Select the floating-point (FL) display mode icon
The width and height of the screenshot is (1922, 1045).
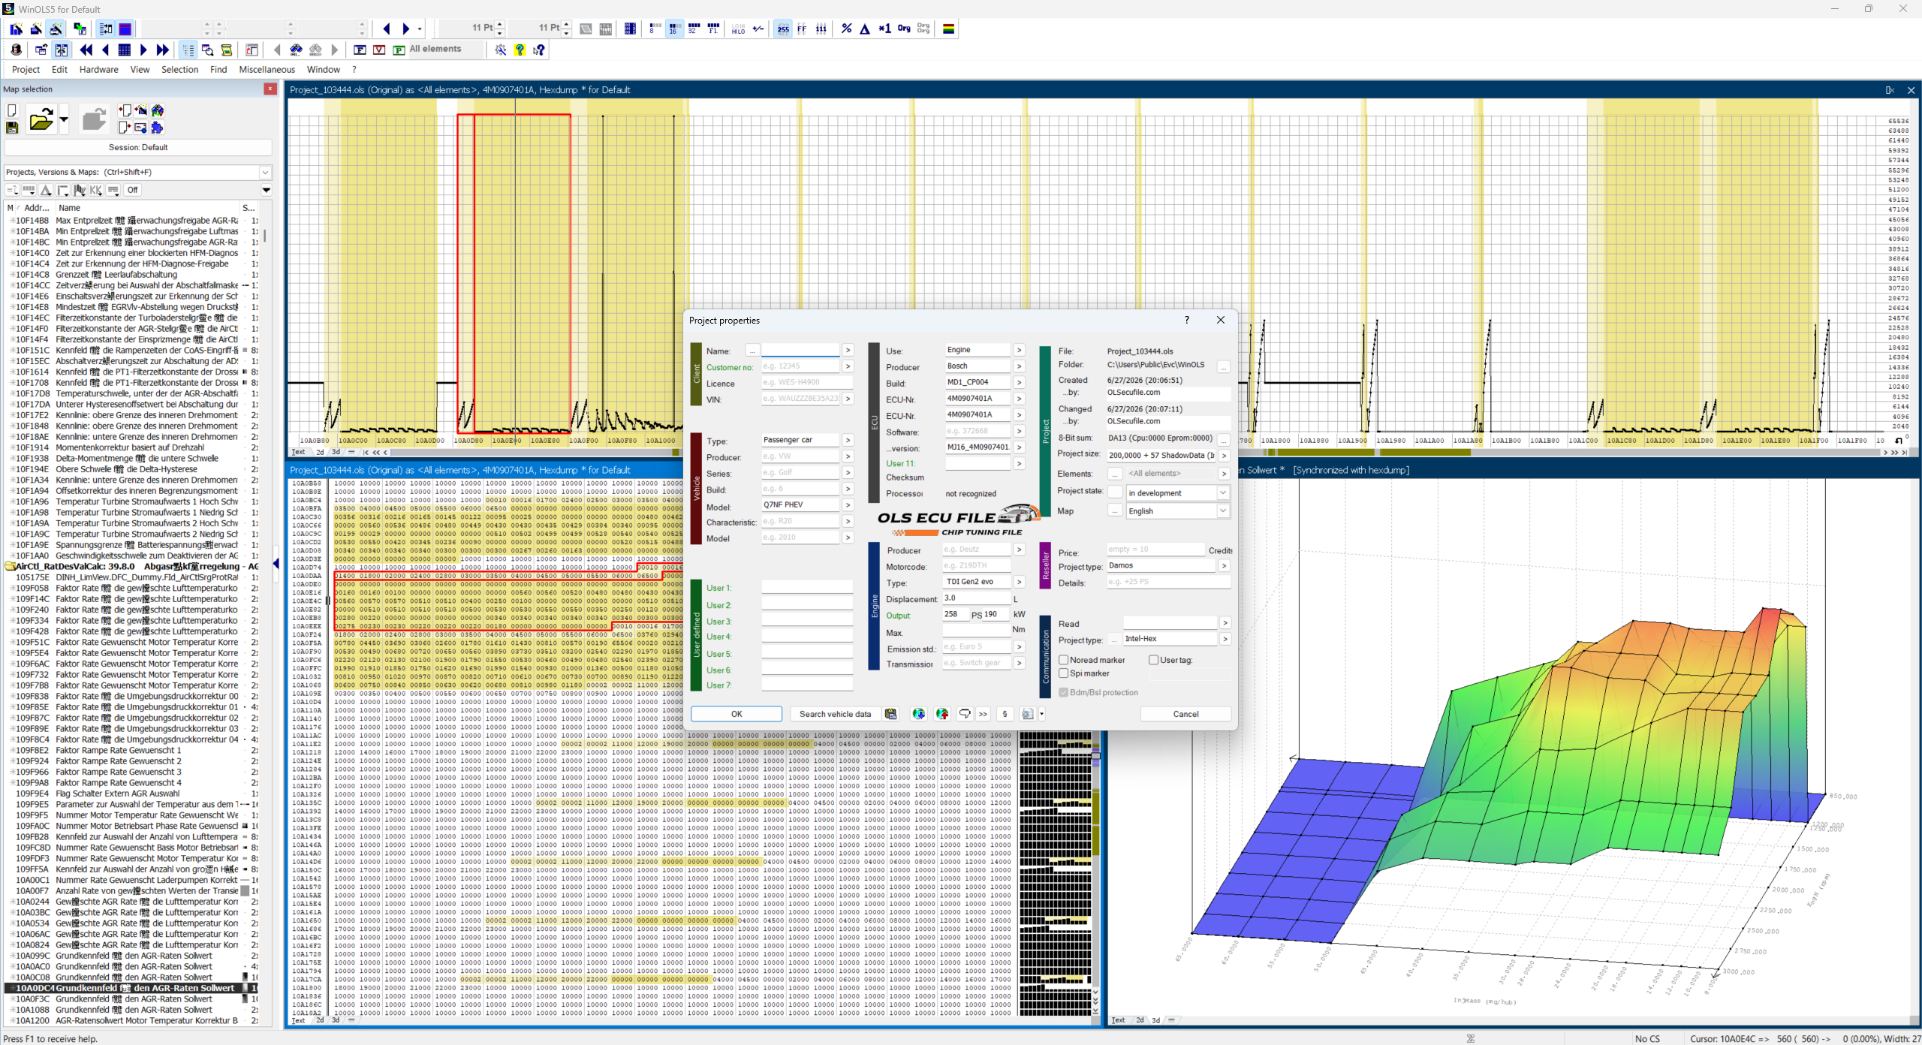[x=714, y=29]
